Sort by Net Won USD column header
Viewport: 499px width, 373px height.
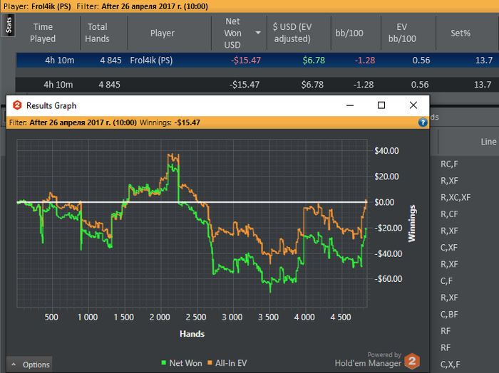coord(232,33)
